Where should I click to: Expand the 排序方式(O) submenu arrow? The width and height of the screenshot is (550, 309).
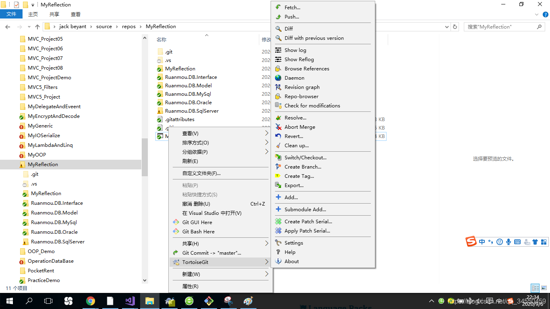click(x=267, y=142)
